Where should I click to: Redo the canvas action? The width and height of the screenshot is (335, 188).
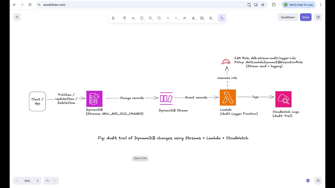(x=55, y=181)
